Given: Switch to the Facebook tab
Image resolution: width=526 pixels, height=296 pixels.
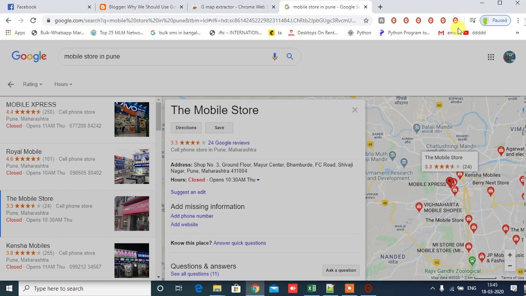Looking at the screenshot, I should coord(49,7).
